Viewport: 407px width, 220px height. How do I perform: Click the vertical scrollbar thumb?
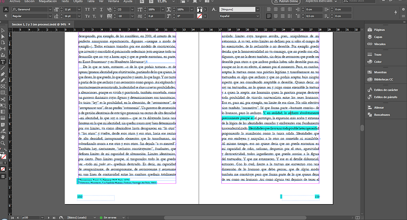point(362,128)
